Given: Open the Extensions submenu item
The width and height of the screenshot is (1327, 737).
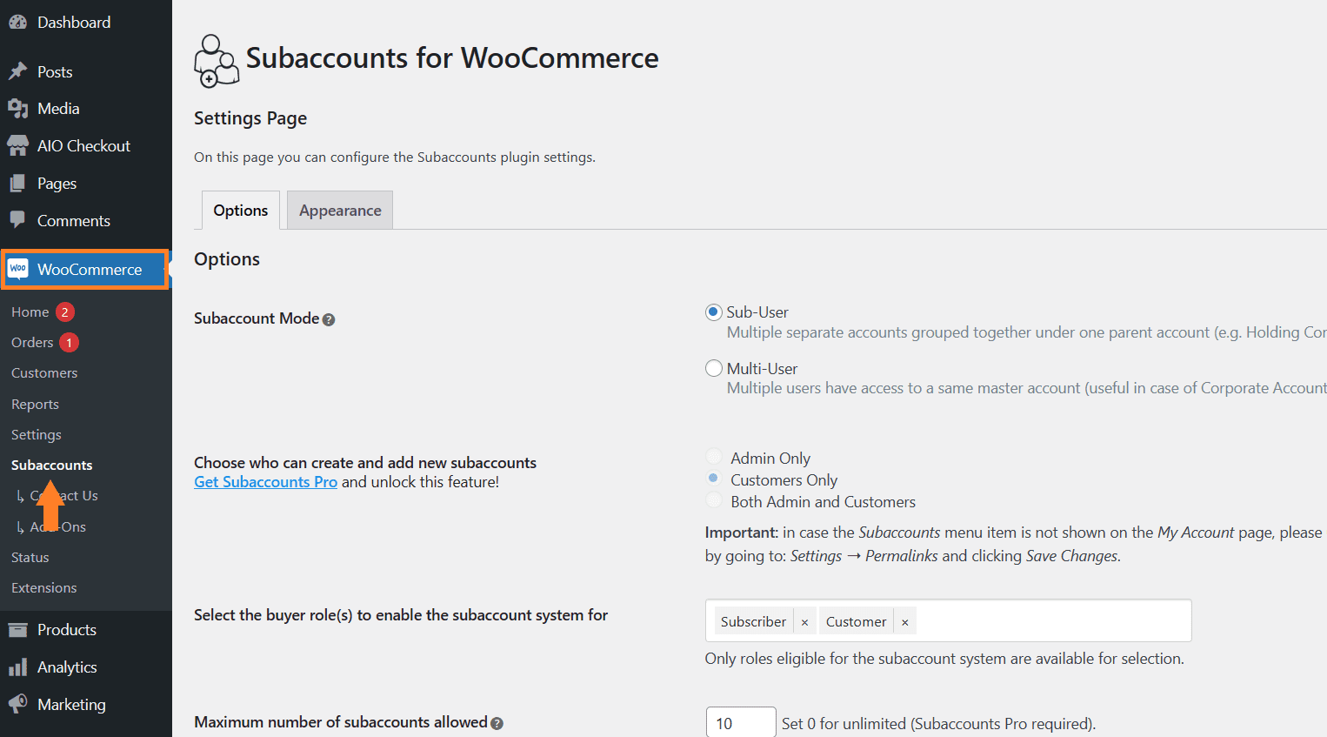Looking at the screenshot, I should tap(44, 588).
